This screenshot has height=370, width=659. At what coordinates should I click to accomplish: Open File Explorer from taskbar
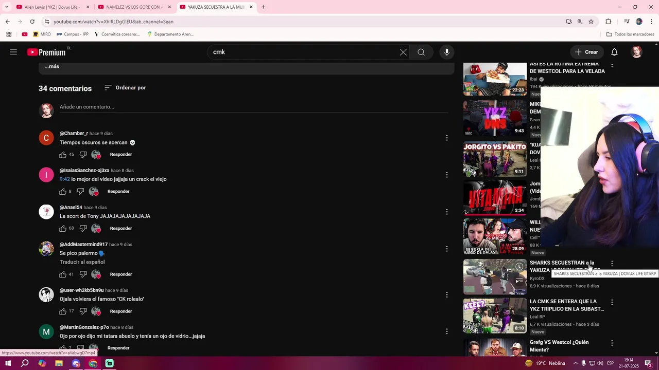[x=59, y=363]
